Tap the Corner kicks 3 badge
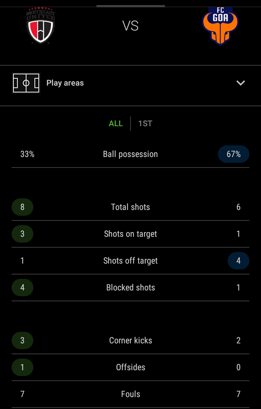261x409 pixels. click(x=22, y=340)
